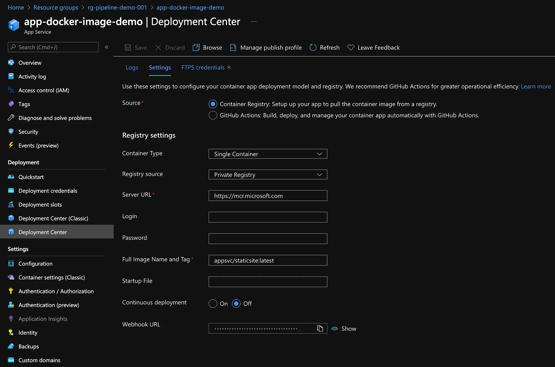This screenshot has width=555, height=367.
Task: Click the Events lightning bolt icon
Action: pos(11,145)
